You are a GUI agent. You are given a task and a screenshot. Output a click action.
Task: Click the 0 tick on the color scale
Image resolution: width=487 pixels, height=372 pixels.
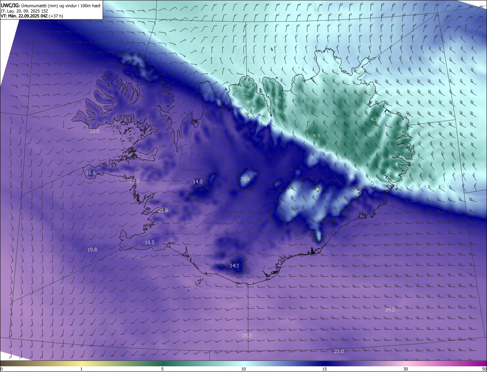[x=2, y=369]
